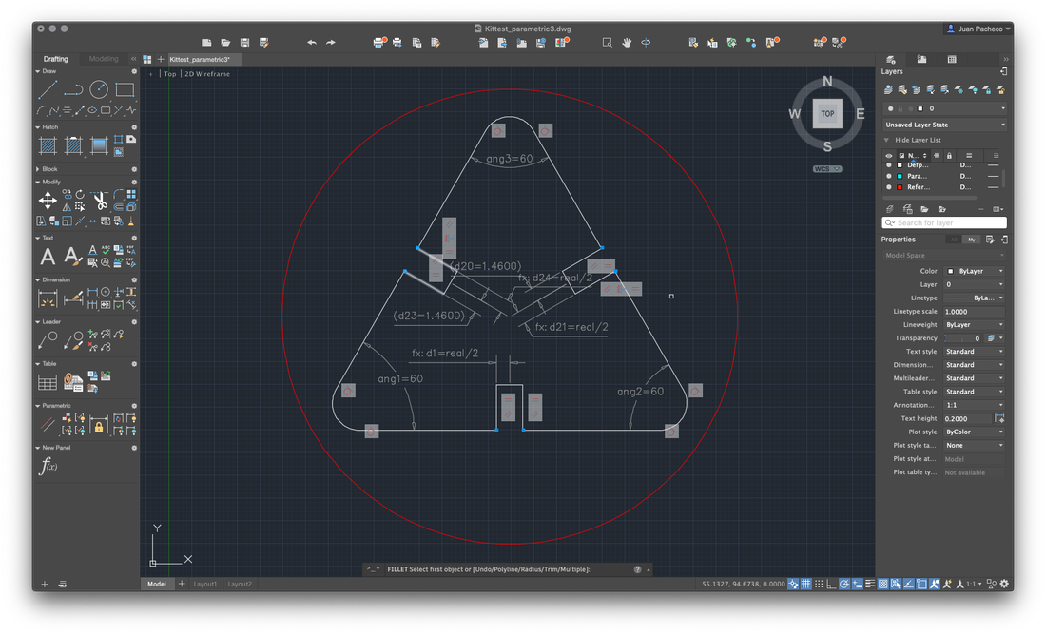This screenshot has height=634, width=1046.
Task: Click the drawing tabs grid icon
Action: [146, 59]
